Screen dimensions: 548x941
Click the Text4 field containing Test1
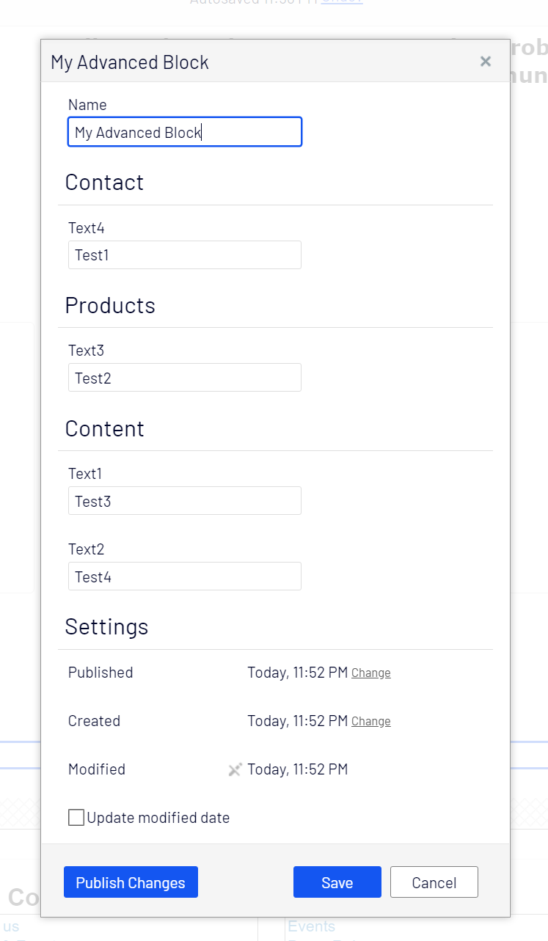(185, 255)
